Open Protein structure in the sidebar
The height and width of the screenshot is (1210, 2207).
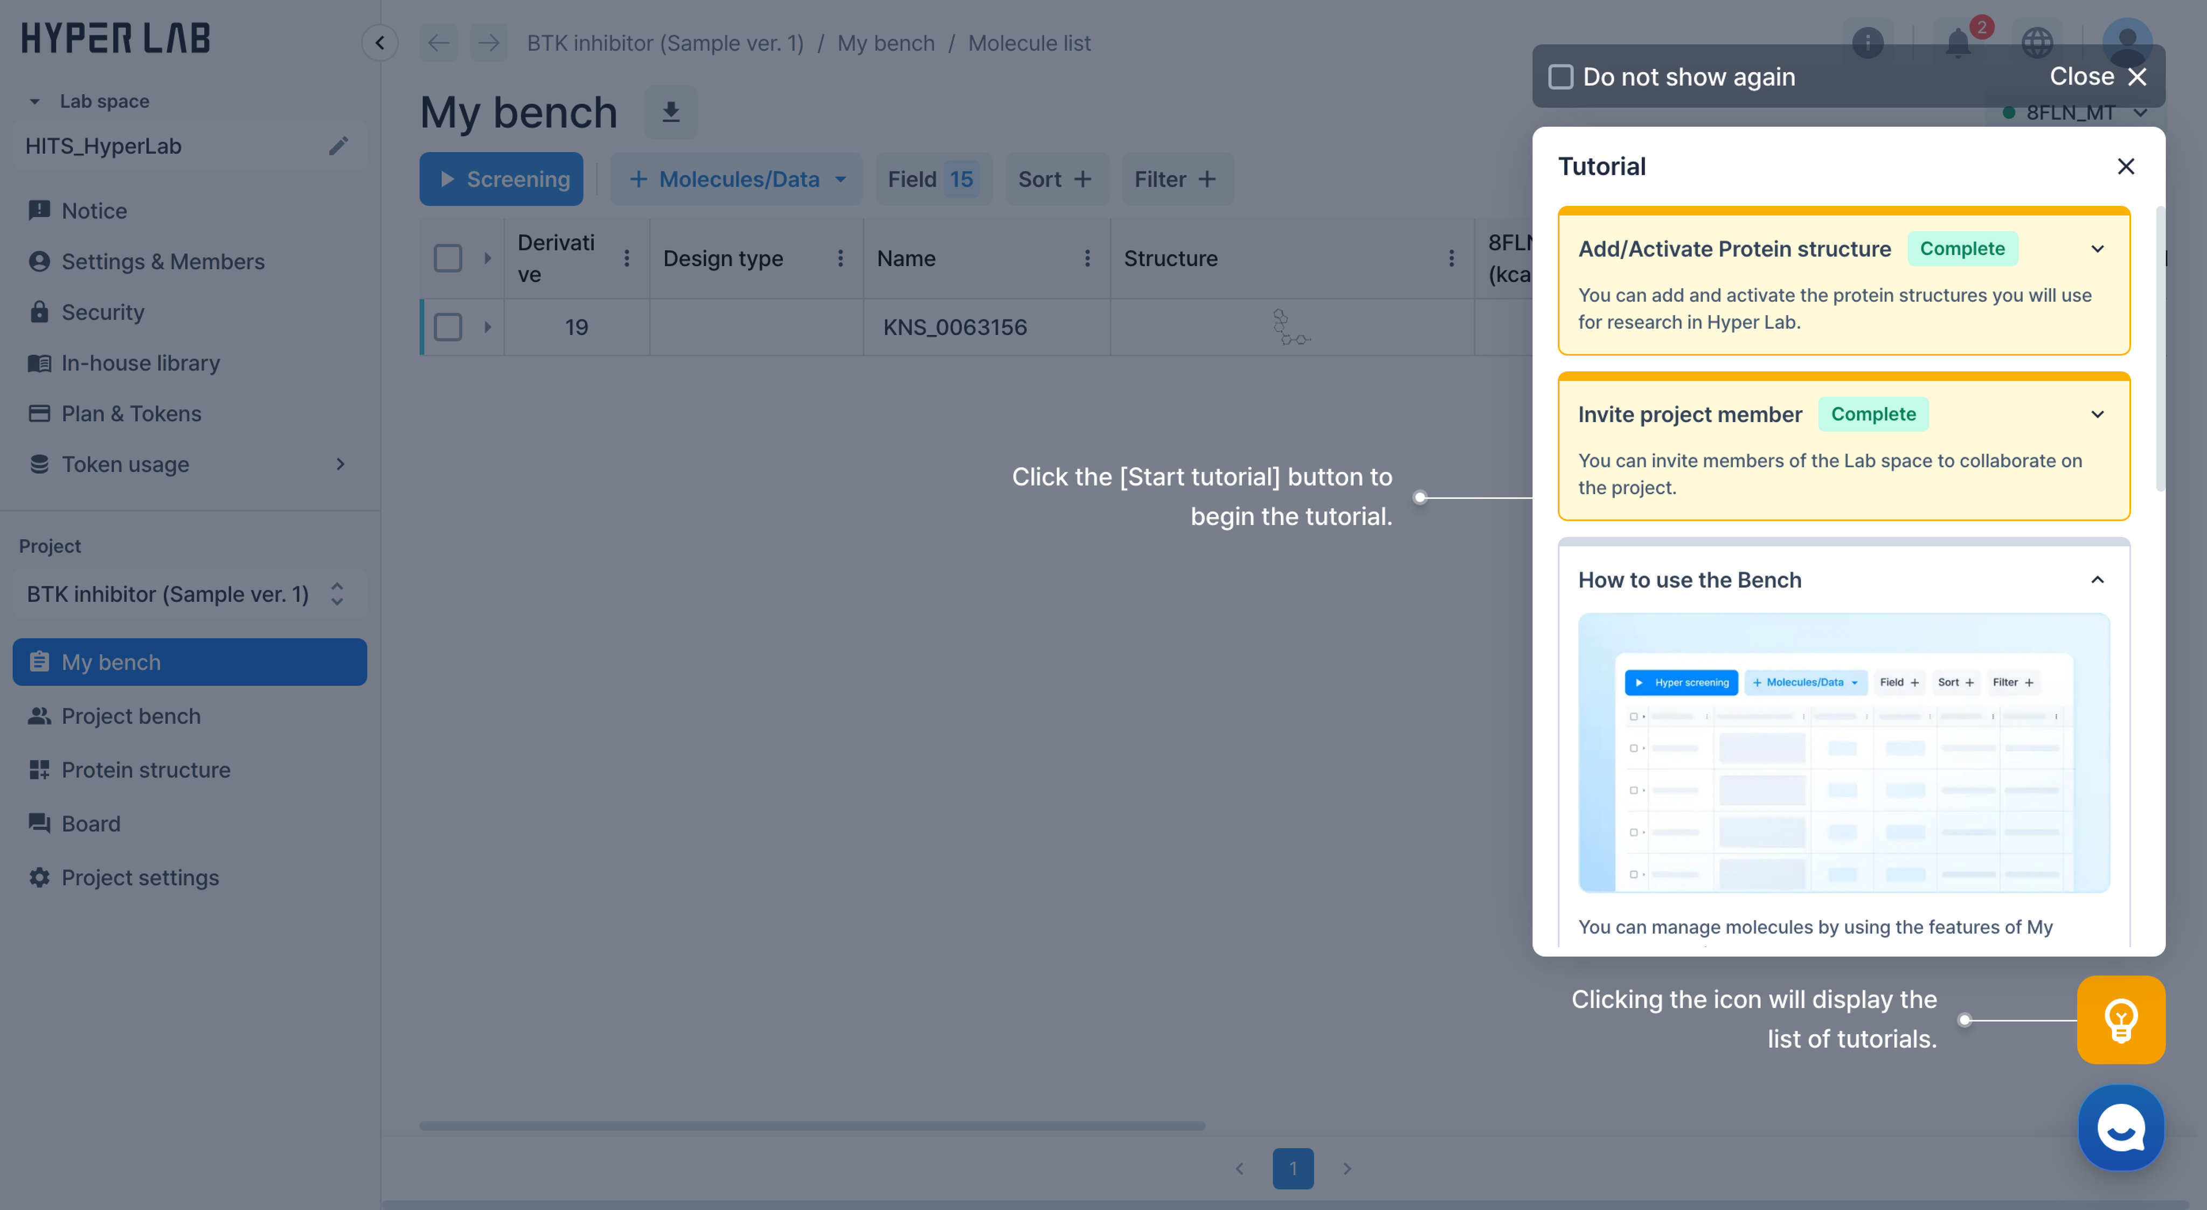click(x=145, y=770)
